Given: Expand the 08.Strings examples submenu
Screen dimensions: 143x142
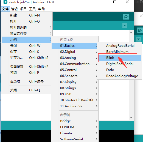Looking at the screenshot, I should tap(75, 88).
